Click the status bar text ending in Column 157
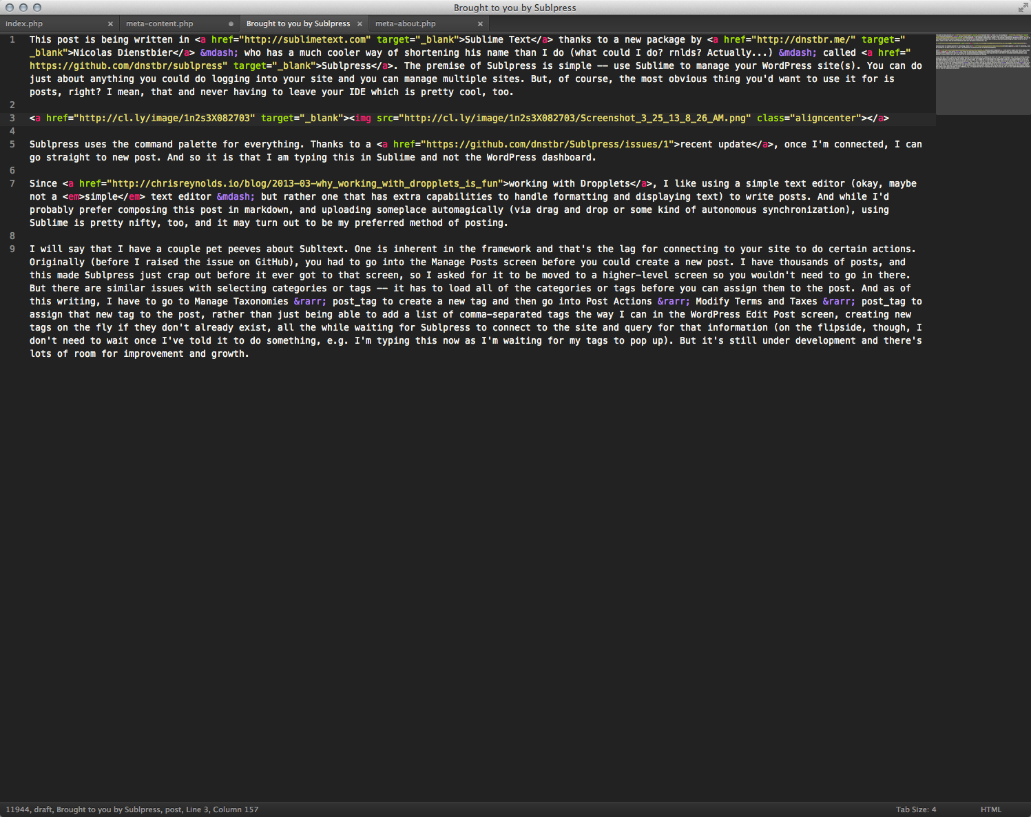The width and height of the screenshot is (1031, 817). pyautogui.click(x=132, y=809)
